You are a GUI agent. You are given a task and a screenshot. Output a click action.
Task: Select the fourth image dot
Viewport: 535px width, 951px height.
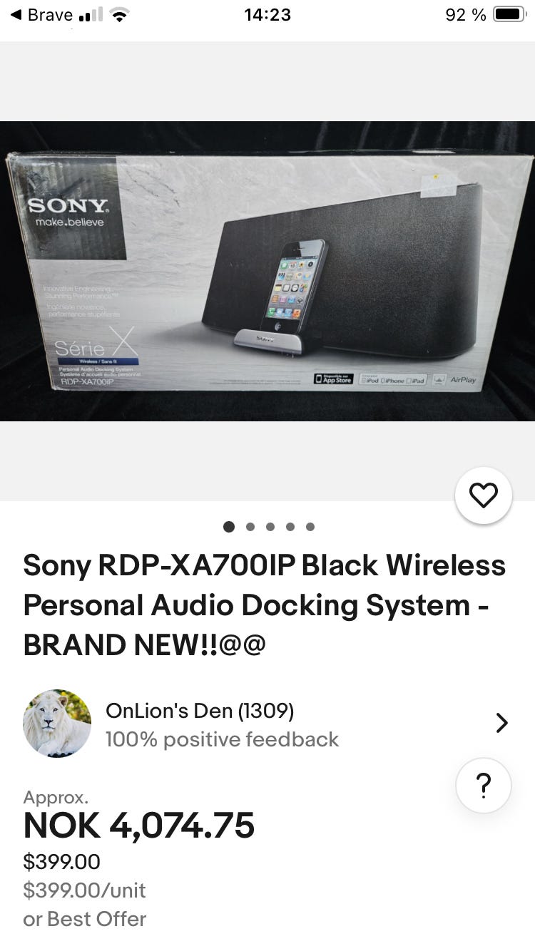290,527
